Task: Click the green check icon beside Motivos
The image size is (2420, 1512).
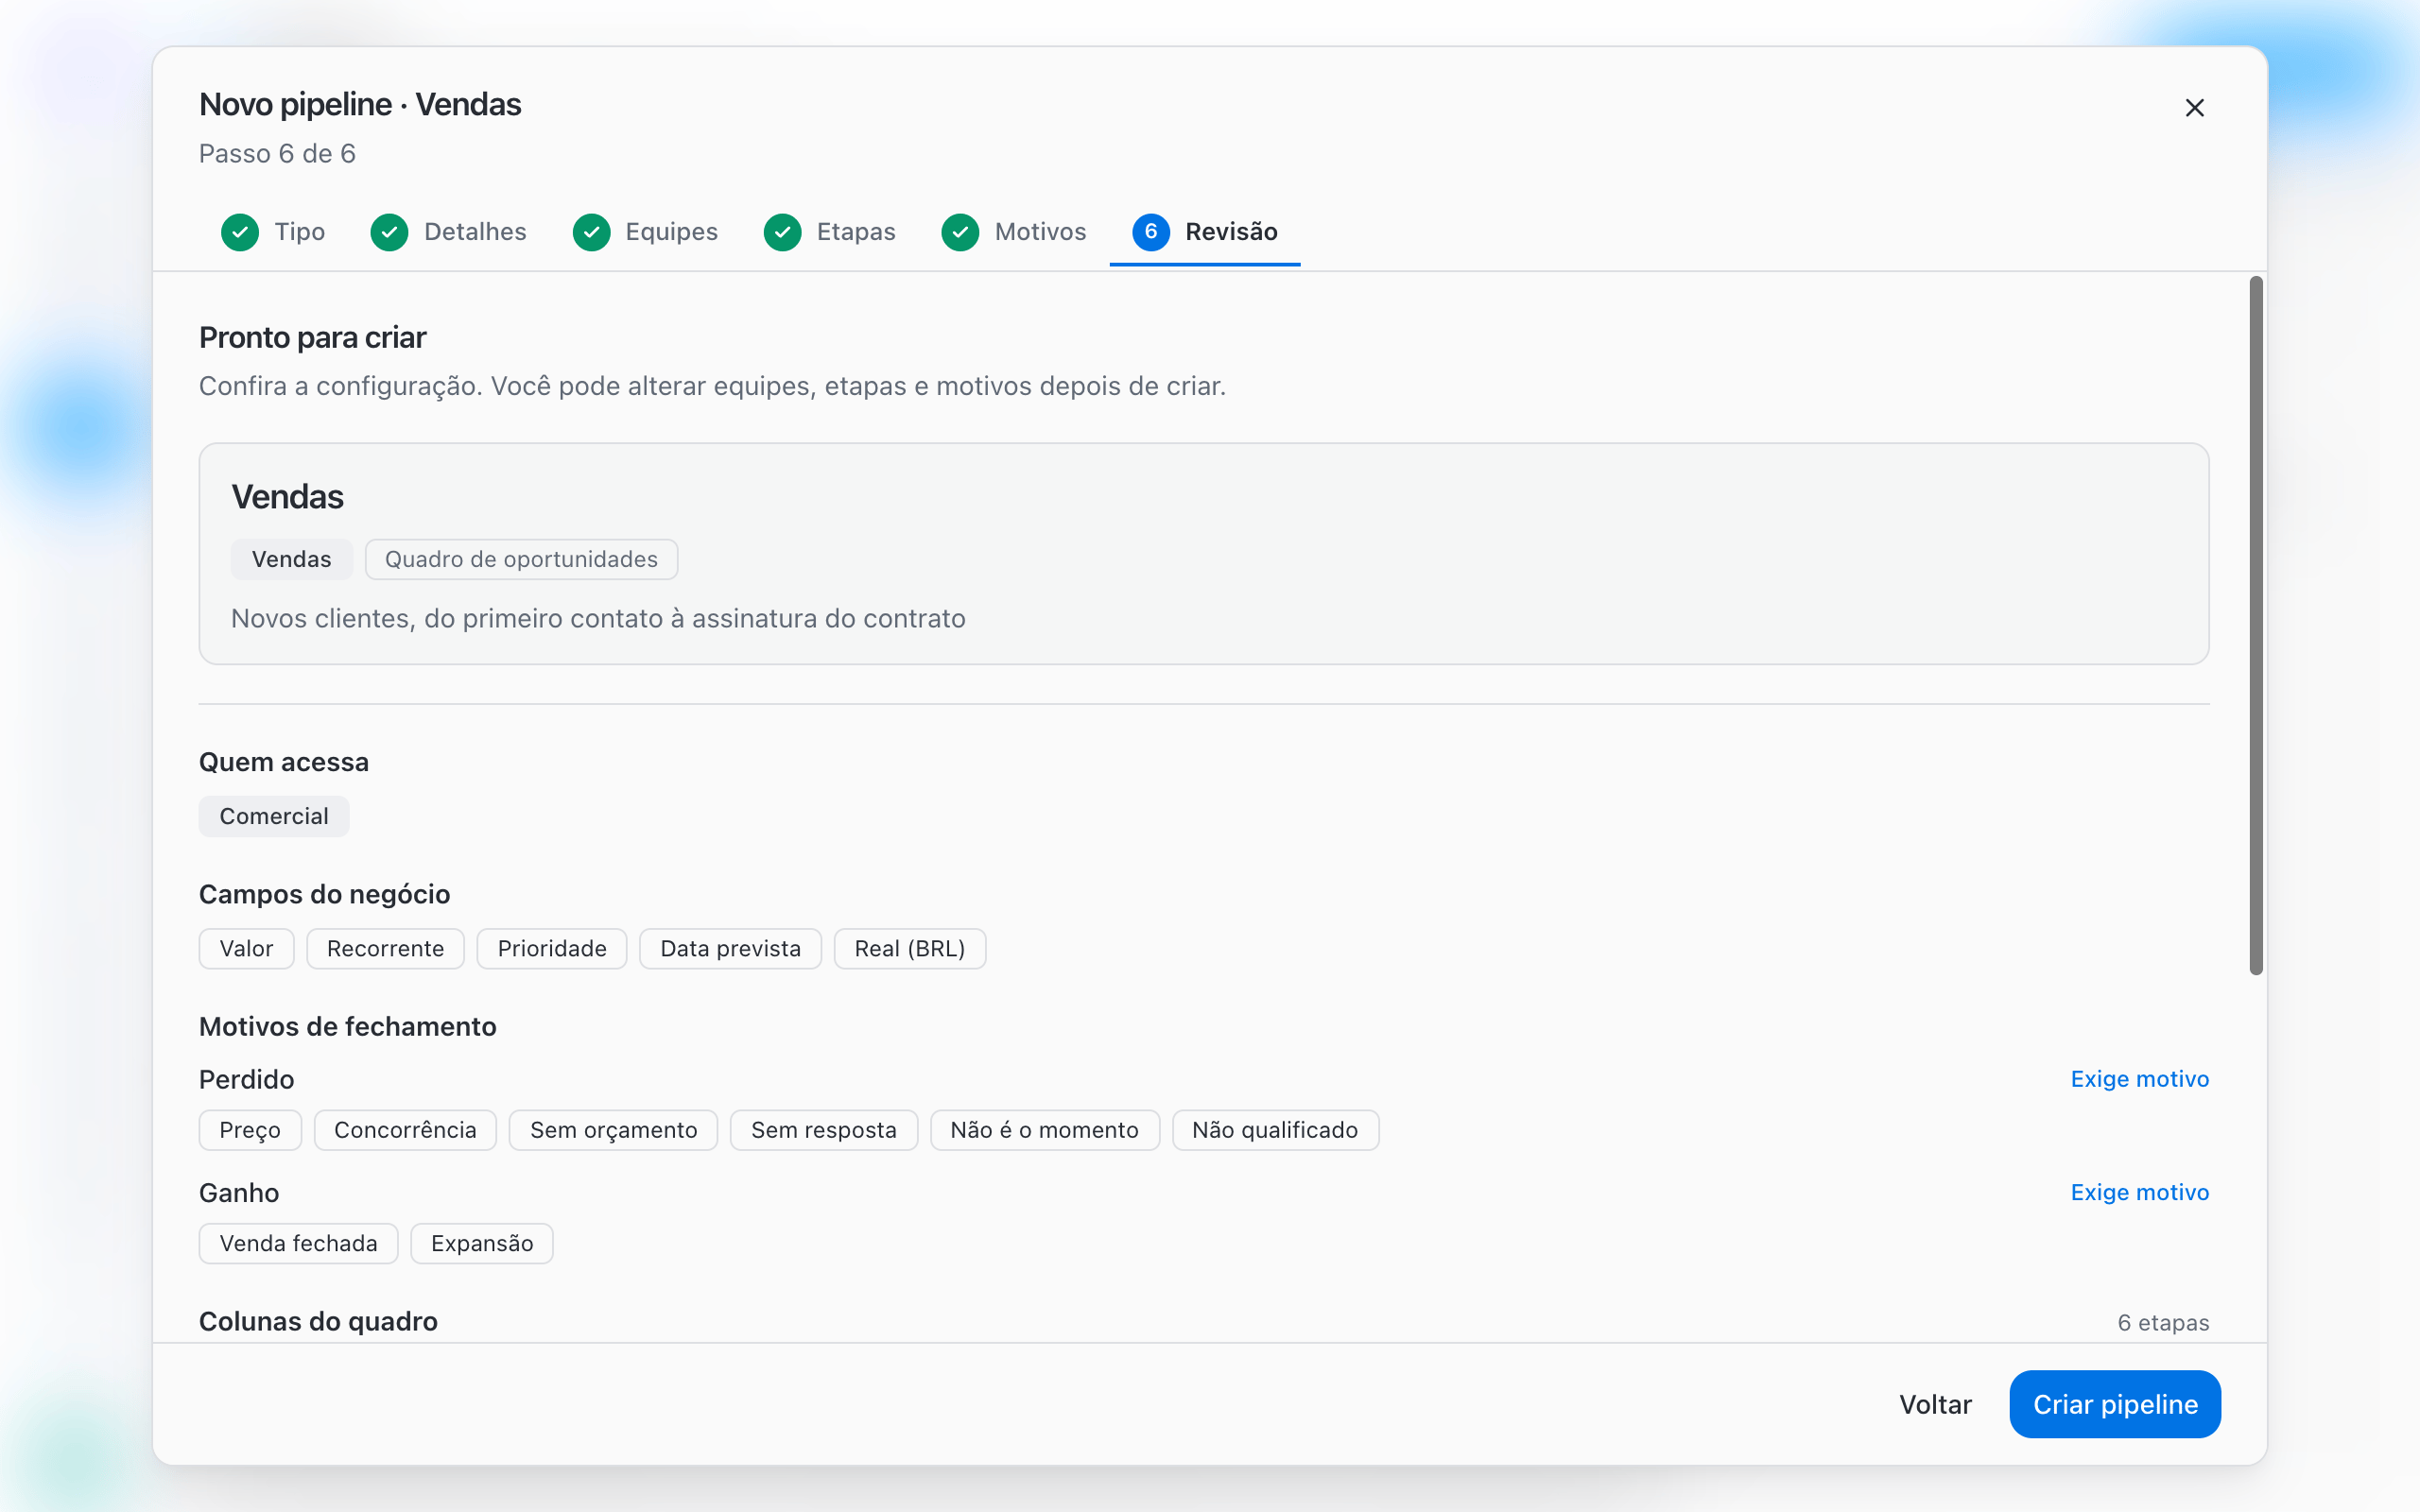Action: [960, 232]
